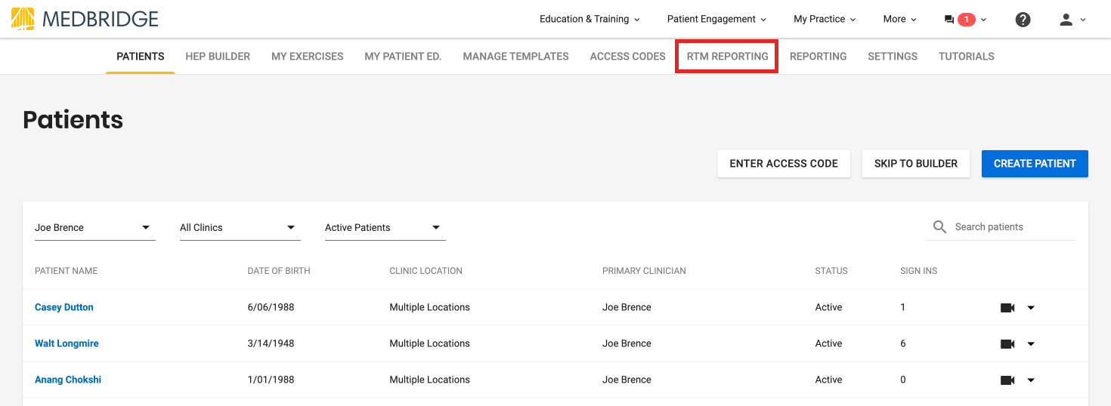
Task: Open the help question mark icon
Action: pyautogui.click(x=1023, y=20)
